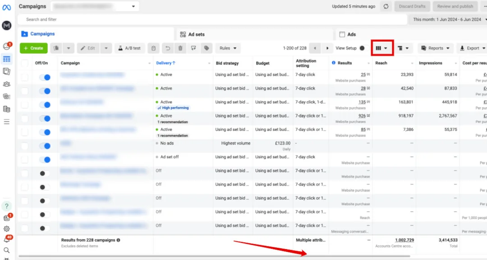Open the Duplicate options dropdown arrow
The width and height of the screenshot is (487, 260).
69,48
